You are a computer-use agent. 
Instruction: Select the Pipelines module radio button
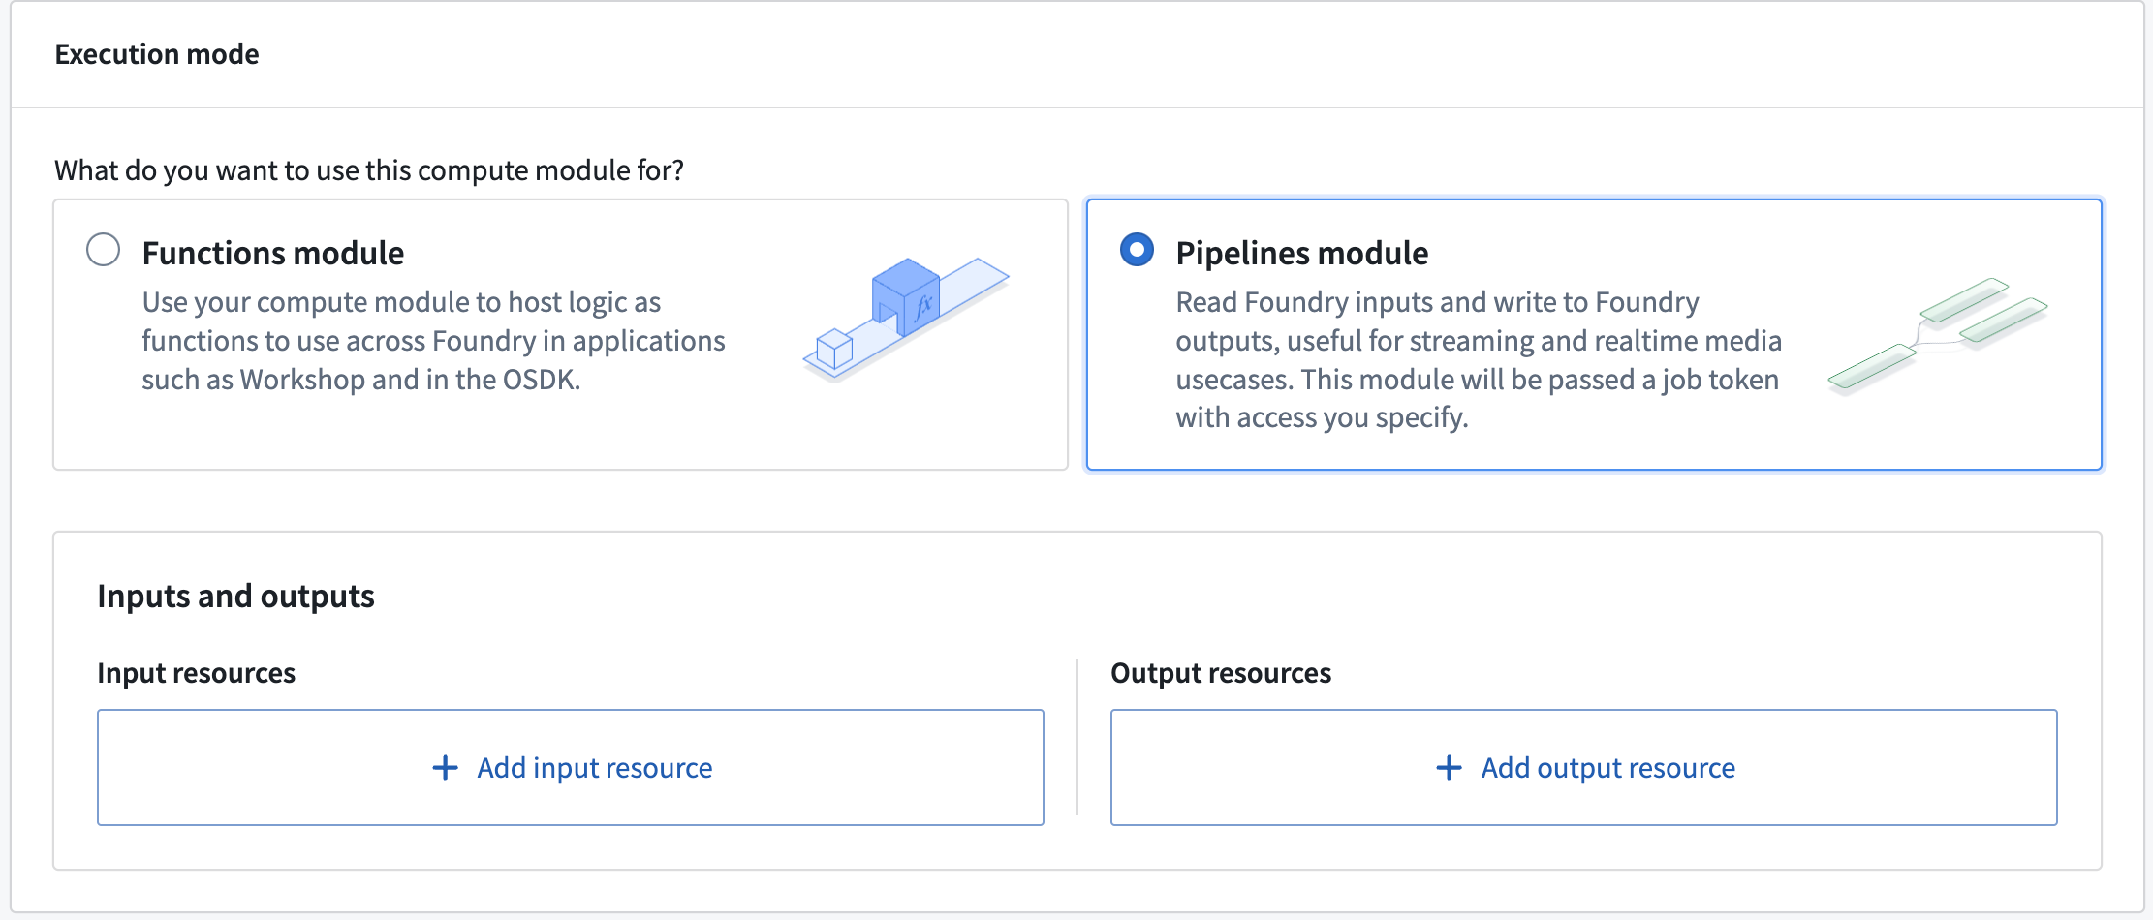pos(1137,249)
